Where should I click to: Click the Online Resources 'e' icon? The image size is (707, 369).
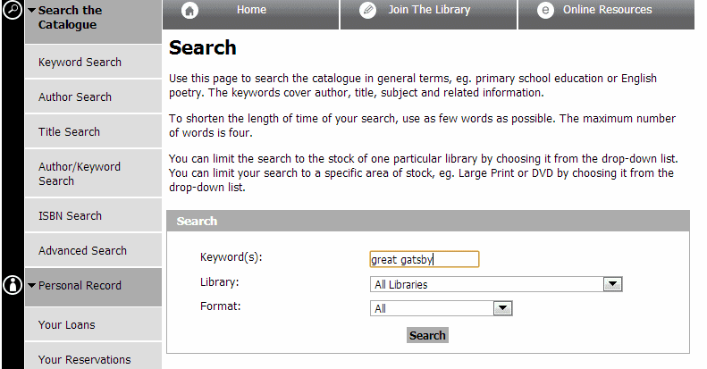coord(545,11)
